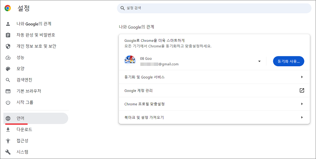The image size is (316, 159).
Task: Expand 북마크 및 설정 가져오기 arrow
Action: click(x=302, y=117)
